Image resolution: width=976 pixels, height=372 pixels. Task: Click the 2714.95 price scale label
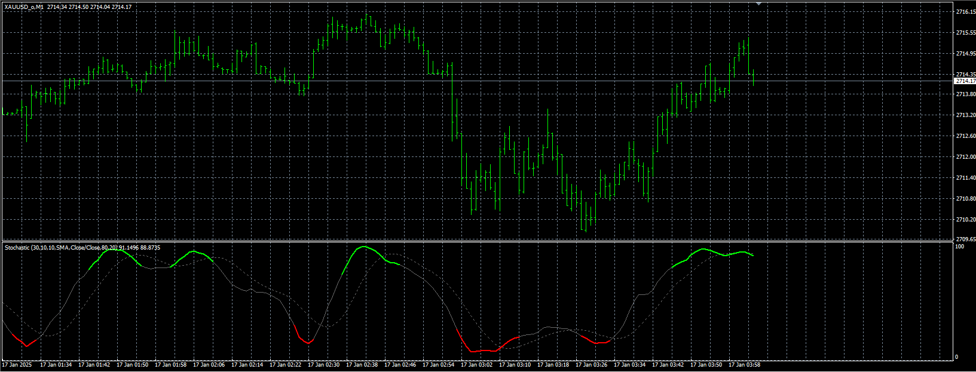965,54
